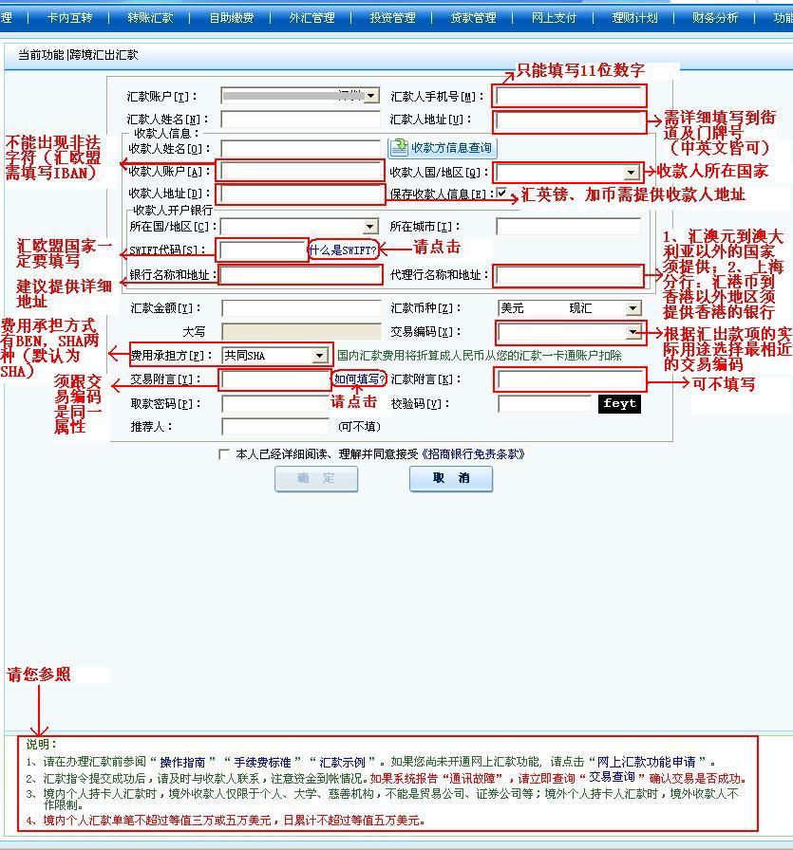
Task: Open the 投资管理 menu
Action: click(x=392, y=18)
